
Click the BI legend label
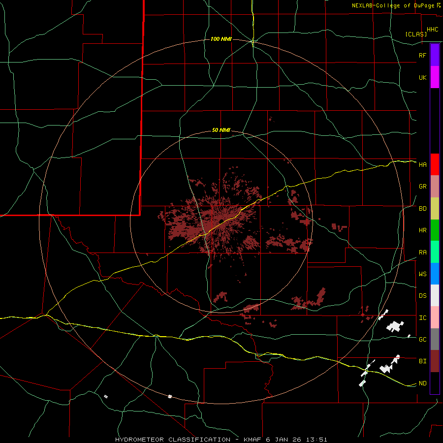click(x=422, y=361)
